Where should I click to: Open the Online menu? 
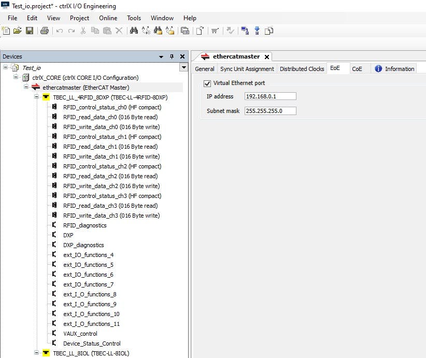108,18
